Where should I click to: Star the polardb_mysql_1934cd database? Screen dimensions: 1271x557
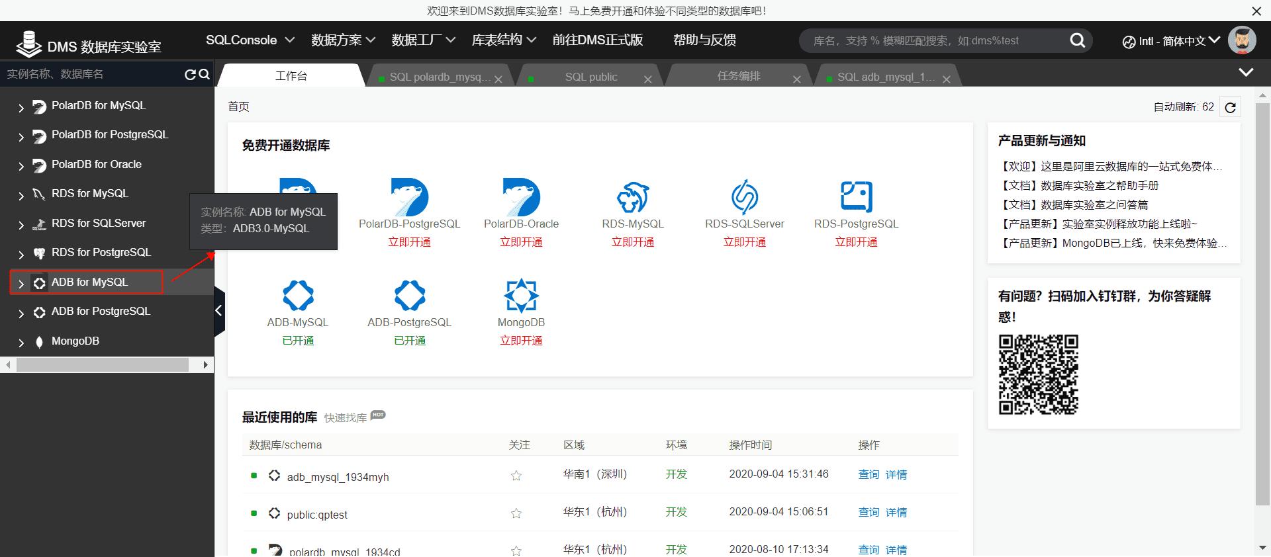(516, 551)
